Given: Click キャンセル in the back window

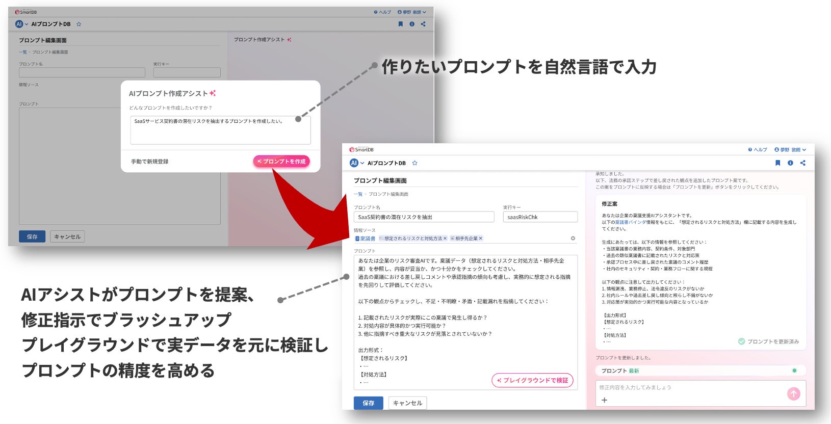Looking at the screenshot, I should 67,236.
